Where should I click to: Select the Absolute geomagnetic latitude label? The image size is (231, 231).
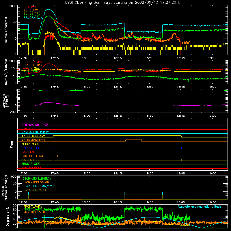coord(200,207)
